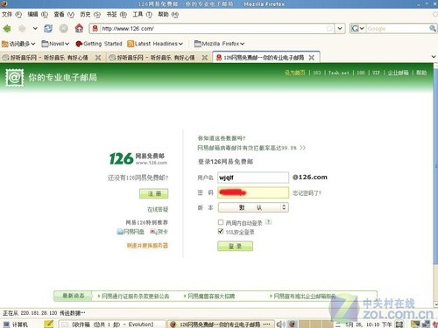The height and width of the screenshot is (328, 438).
Task: Open the 版本 version dropdown showing 默认
Action: [253, 207]
